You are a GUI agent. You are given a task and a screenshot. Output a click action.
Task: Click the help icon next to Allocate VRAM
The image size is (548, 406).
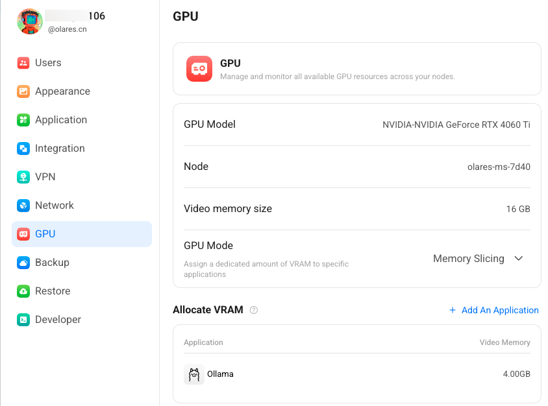coord(253,310)
